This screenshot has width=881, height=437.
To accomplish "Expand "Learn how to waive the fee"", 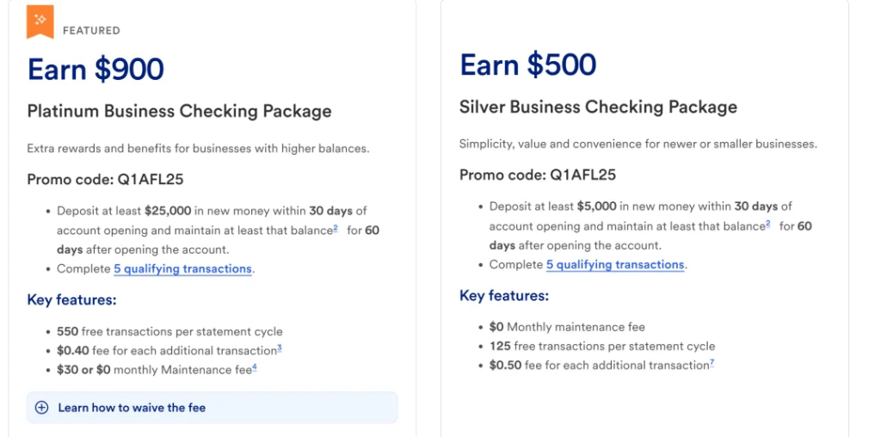I will tap(132, 408).
